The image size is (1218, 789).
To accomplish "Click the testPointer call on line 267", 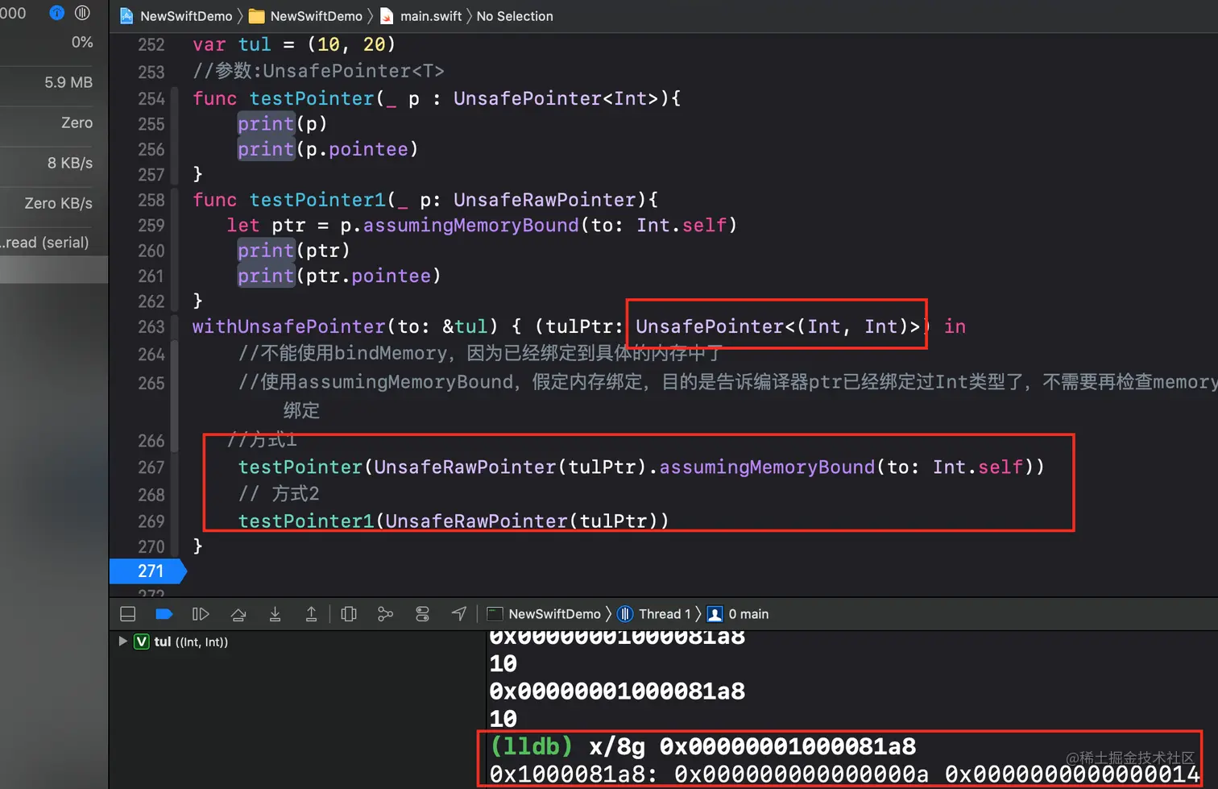I will point(641,467).
